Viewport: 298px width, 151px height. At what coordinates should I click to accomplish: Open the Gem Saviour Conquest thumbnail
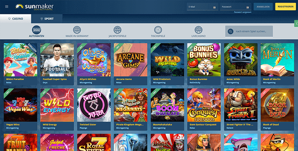click(x=204, y=105)
